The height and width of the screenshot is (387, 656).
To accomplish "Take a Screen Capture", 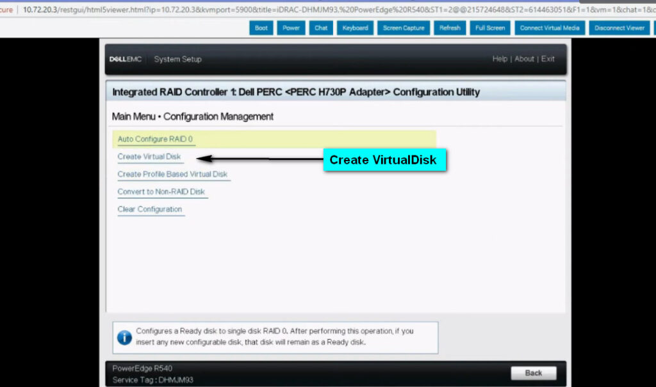I will click(404, 28).
